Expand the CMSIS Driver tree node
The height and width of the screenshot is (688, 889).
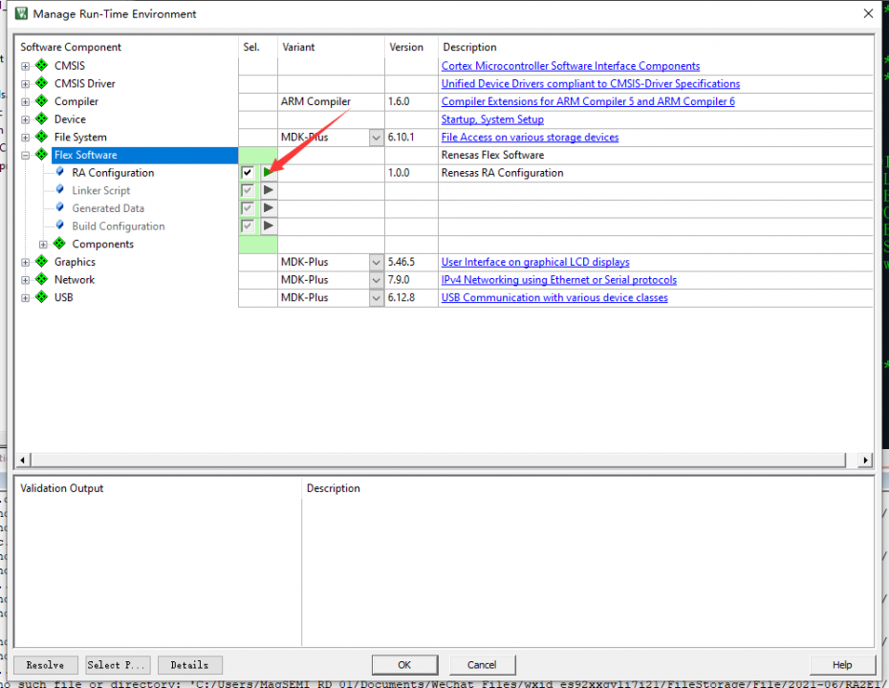point(26,84)
